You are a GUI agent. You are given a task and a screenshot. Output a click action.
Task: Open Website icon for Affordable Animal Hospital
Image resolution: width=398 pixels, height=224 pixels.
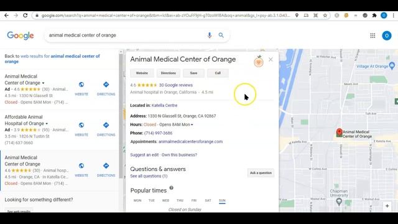click(x=81, y=125)
